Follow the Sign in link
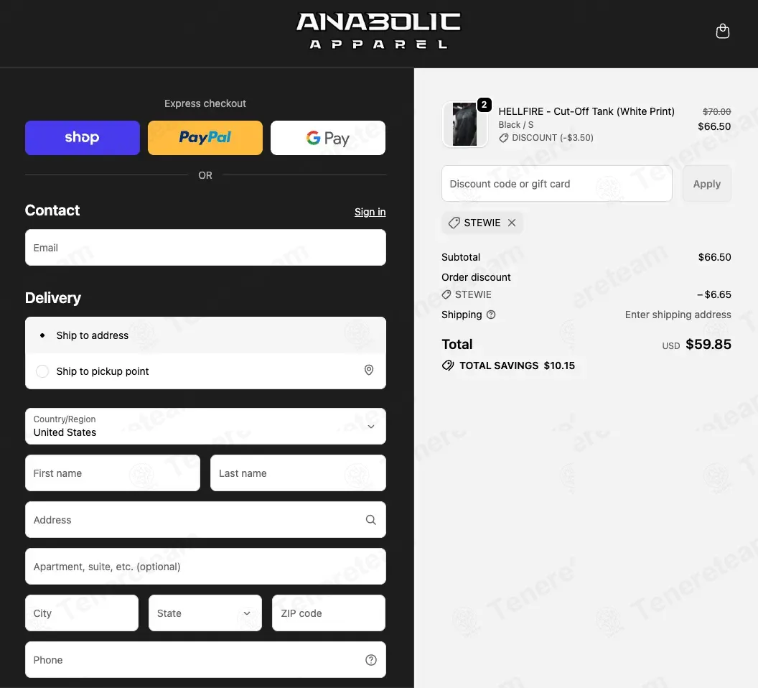Image resolution: width=758 pixels, height=688 pixels. click(370, 212)
